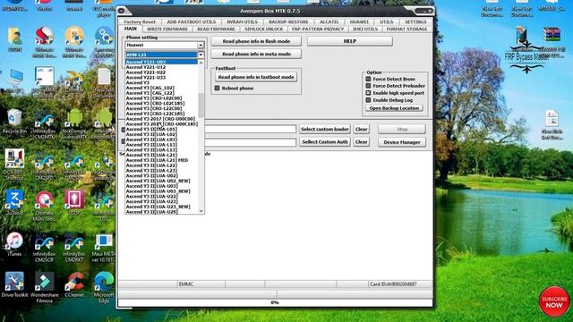The width and height of the screenshot is (573, 322).
Task: Switch to Factory Reset tab
Action: (x=140, y=21)
